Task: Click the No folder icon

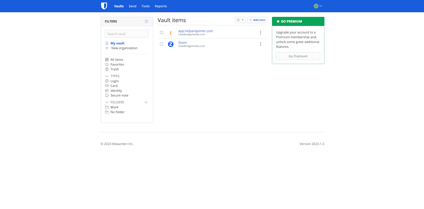Action: [x=107, y=112]
